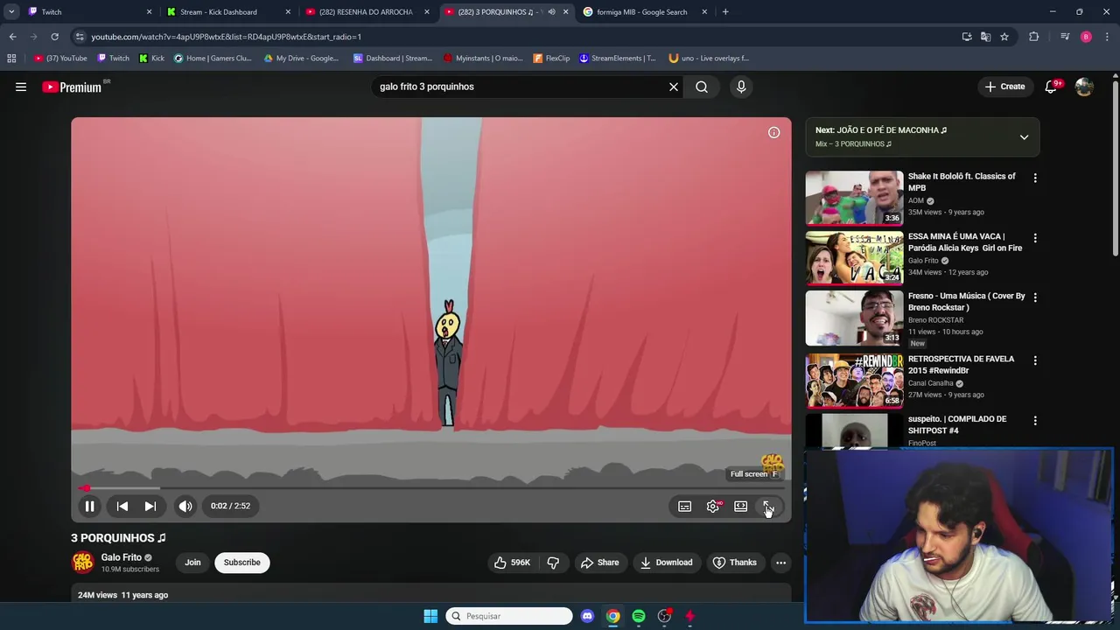Open Shake It Bololô video thumbnail
This screenshot has height=630, width=1120.
854,198
